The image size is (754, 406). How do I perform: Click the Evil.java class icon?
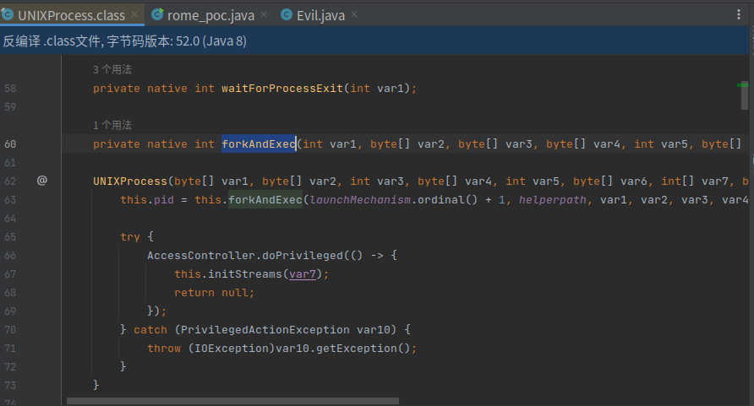coord(287,15)
